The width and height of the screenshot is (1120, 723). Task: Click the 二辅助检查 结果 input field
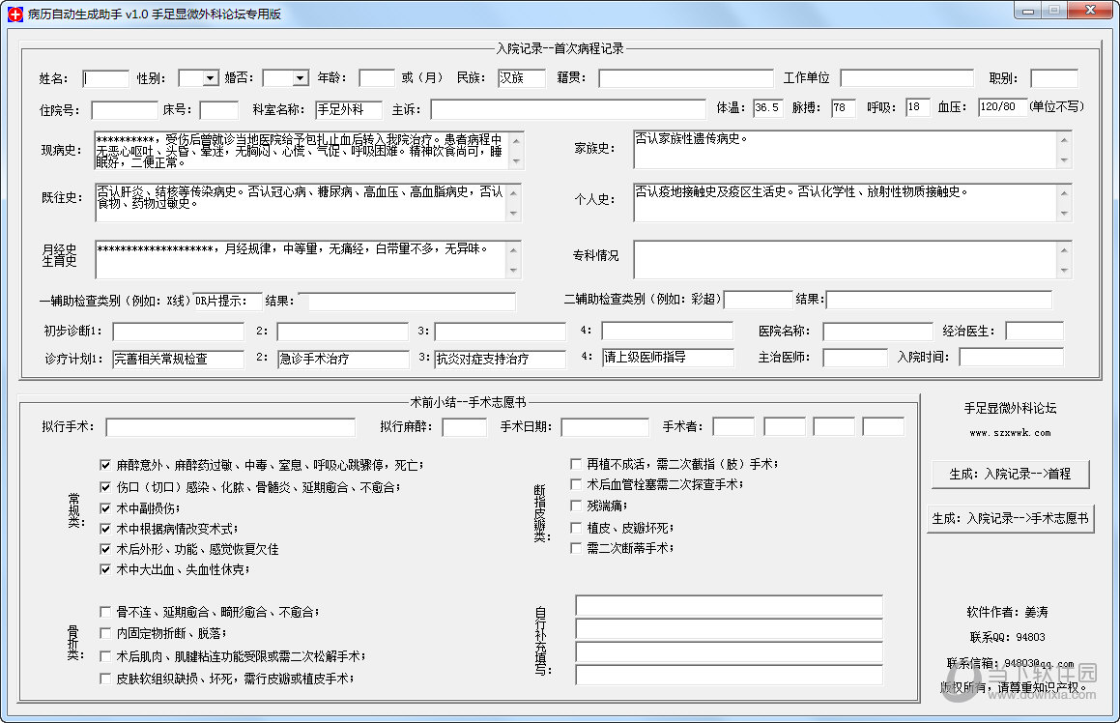(938, 300)
